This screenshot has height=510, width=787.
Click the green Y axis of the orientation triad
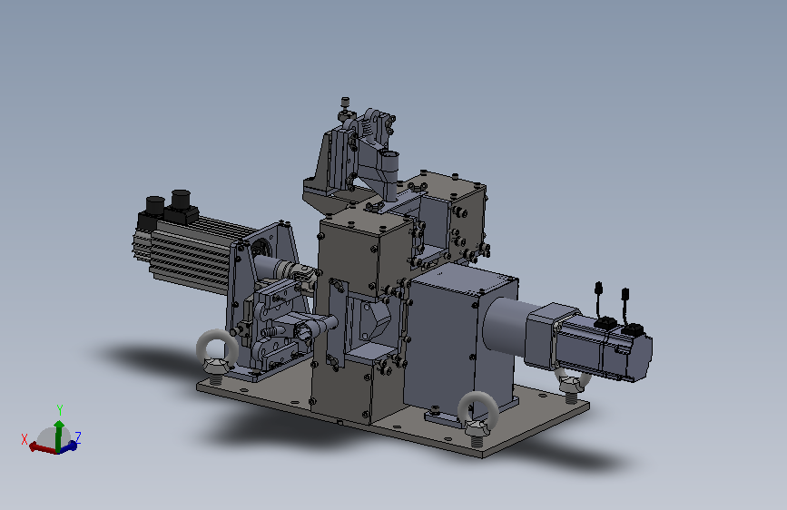pos(59,436)
